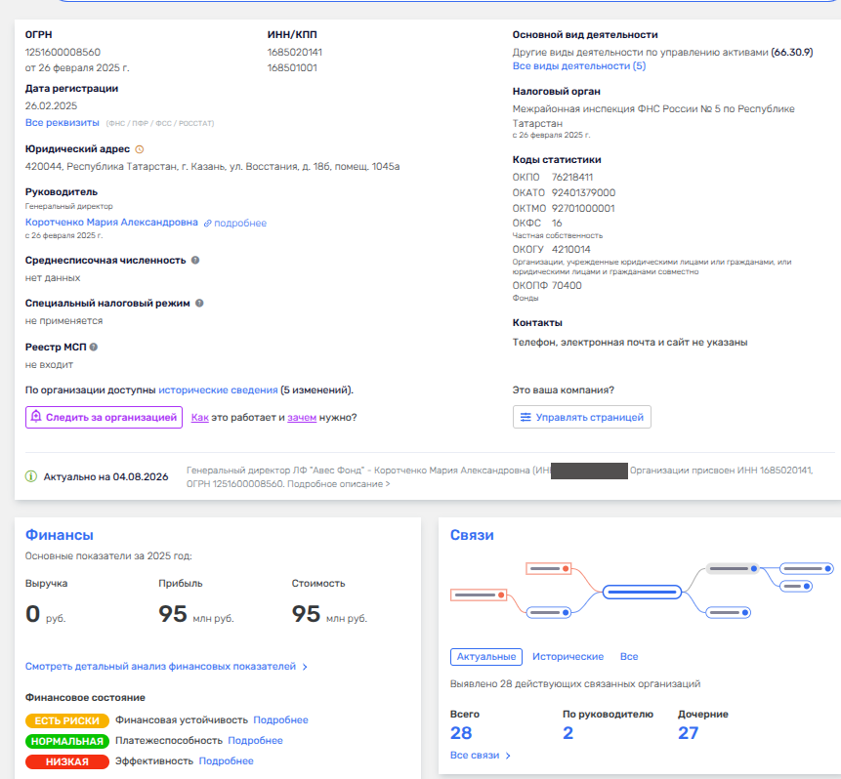Select the Актуальные tab
The image size is (841, 779).
485,657
